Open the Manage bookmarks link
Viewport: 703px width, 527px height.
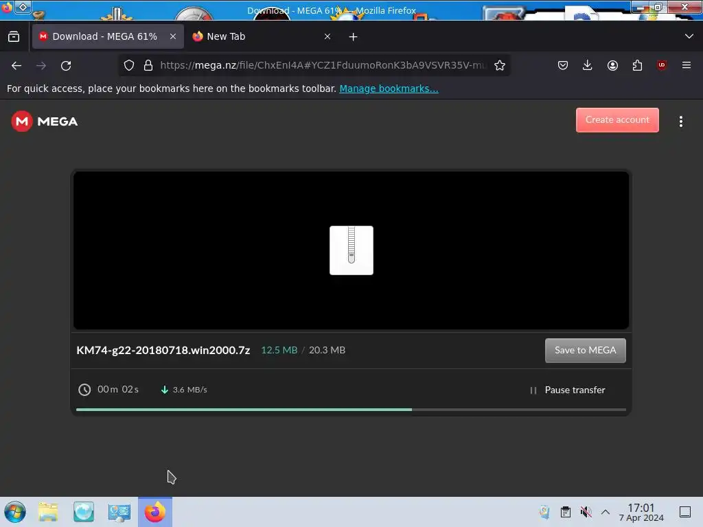click(x=389, y=89)
